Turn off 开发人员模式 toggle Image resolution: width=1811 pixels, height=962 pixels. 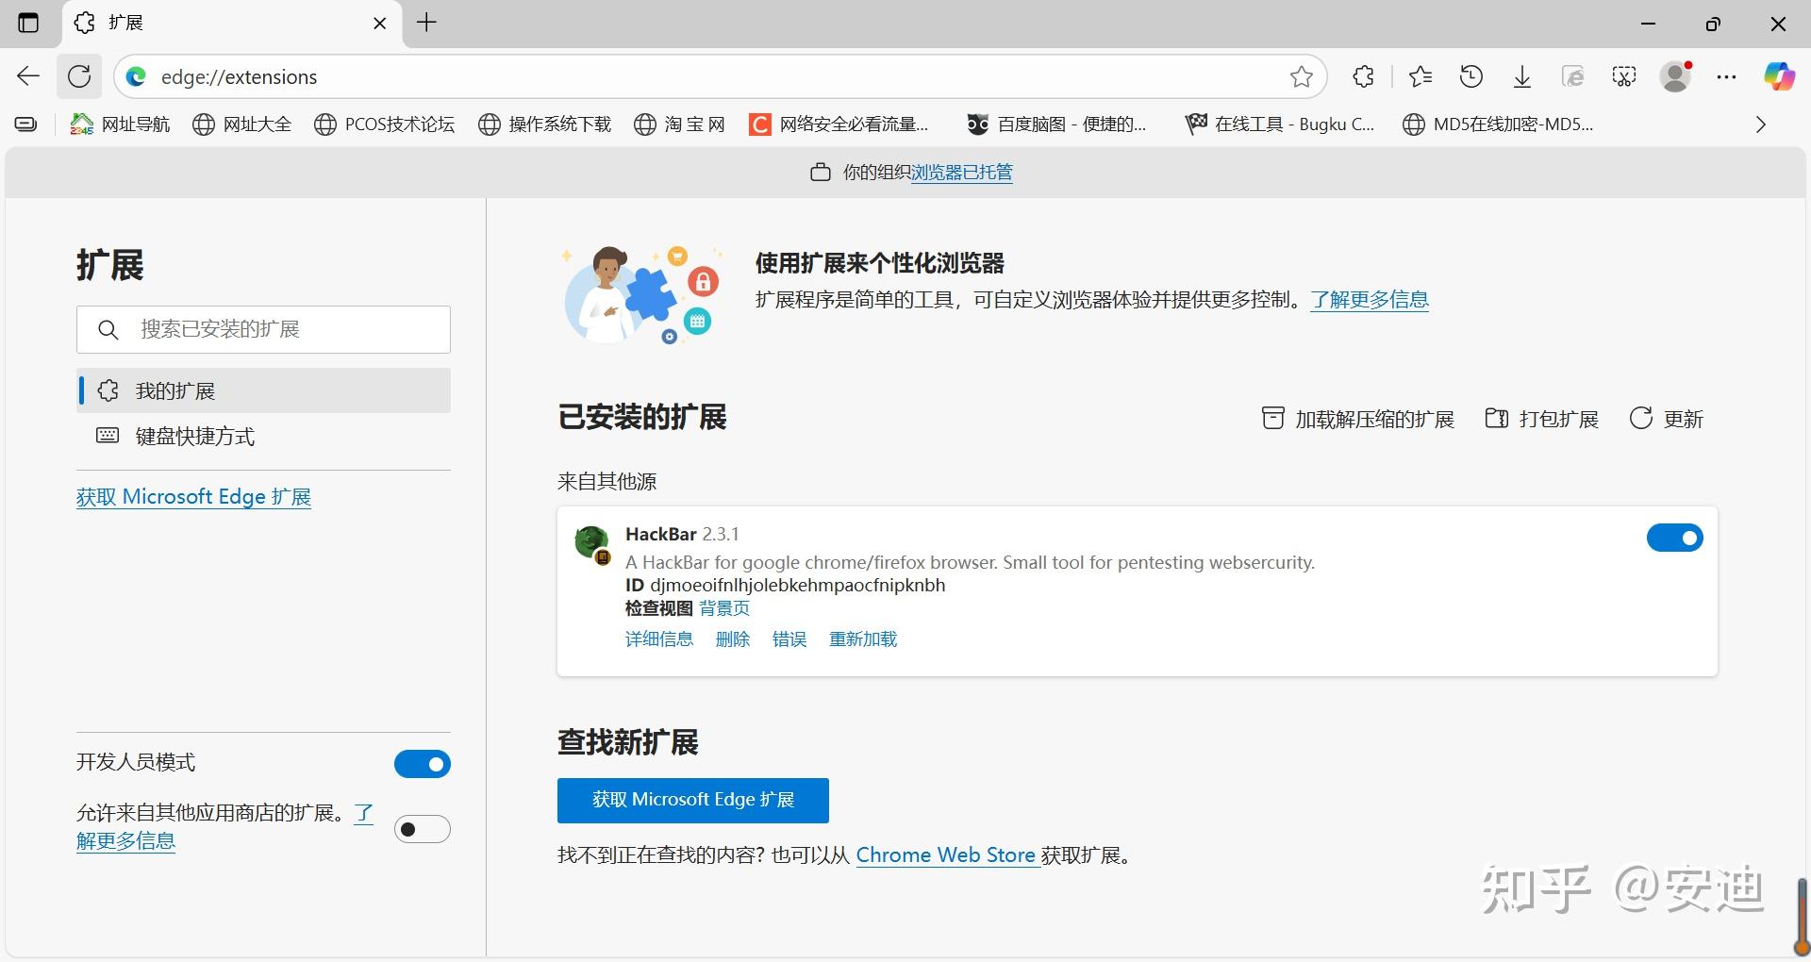click(422, 764)
